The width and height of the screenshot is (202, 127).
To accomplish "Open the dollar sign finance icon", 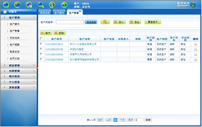I will tap(52, 4).
